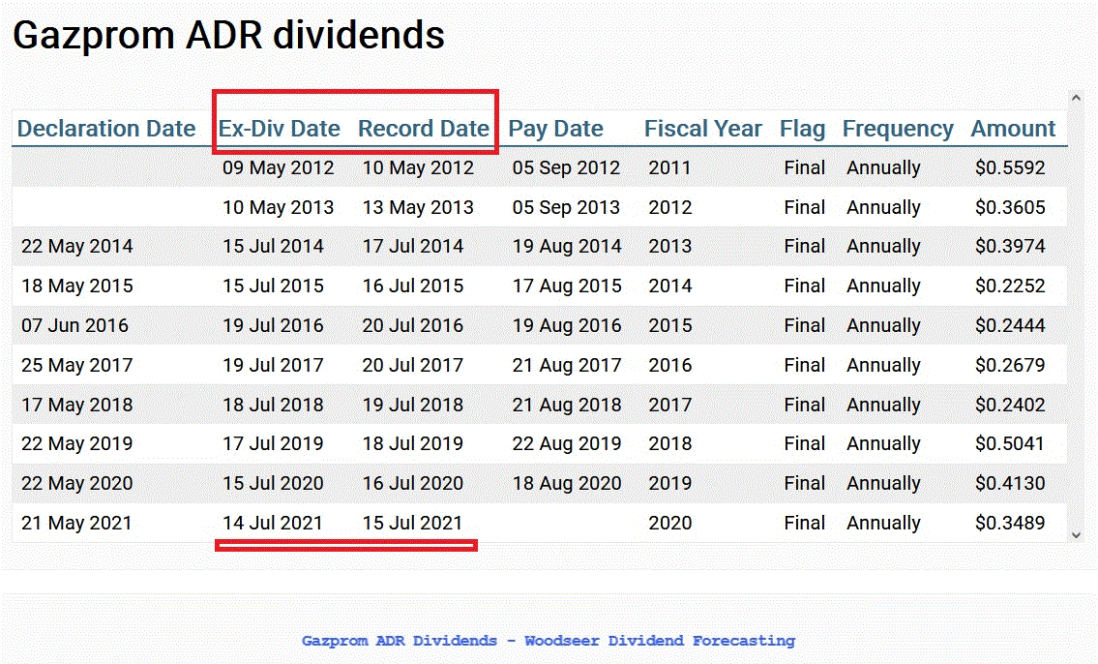Sort table by the Pay Date column

[556, 128]
